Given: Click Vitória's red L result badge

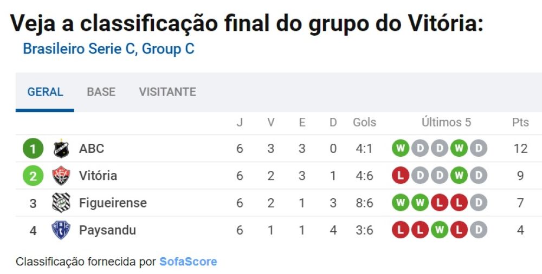Looking at the screenshot, I should tap(401, 176).
